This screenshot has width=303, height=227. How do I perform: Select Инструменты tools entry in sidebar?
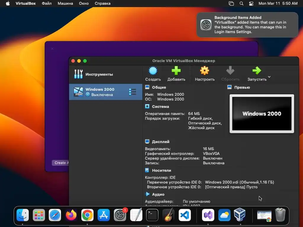pyautogui.click(x=106, y=74)
